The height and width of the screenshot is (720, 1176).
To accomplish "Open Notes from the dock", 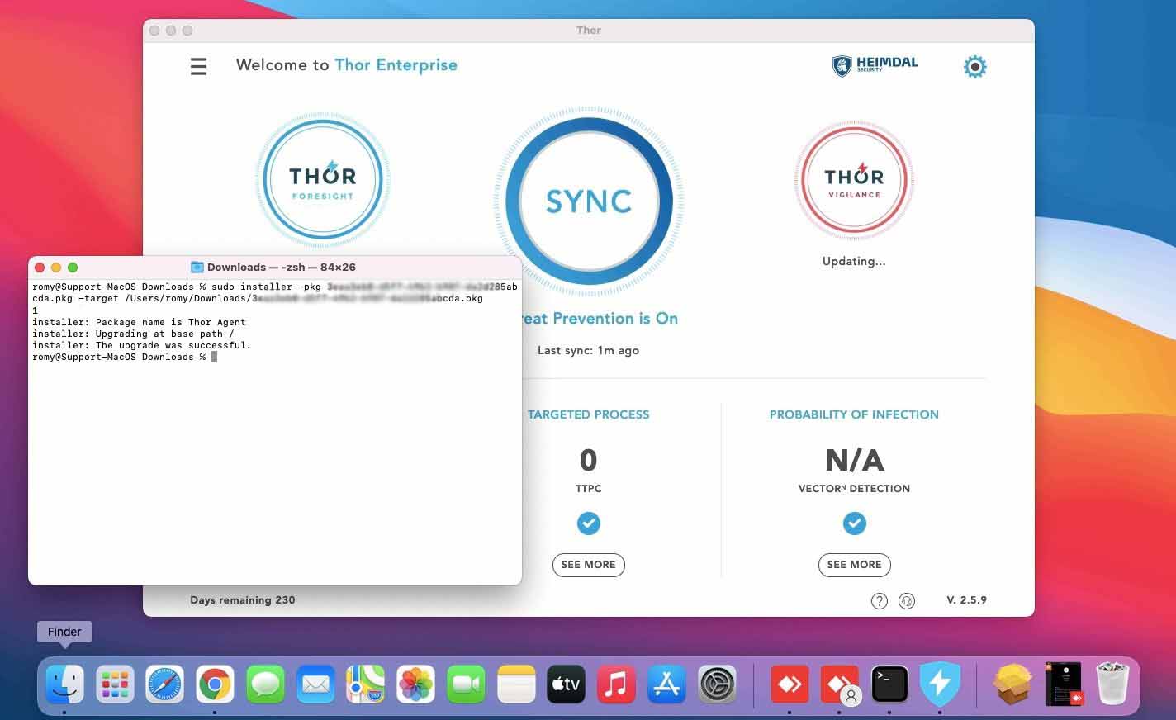I will [x=516, y=684].
